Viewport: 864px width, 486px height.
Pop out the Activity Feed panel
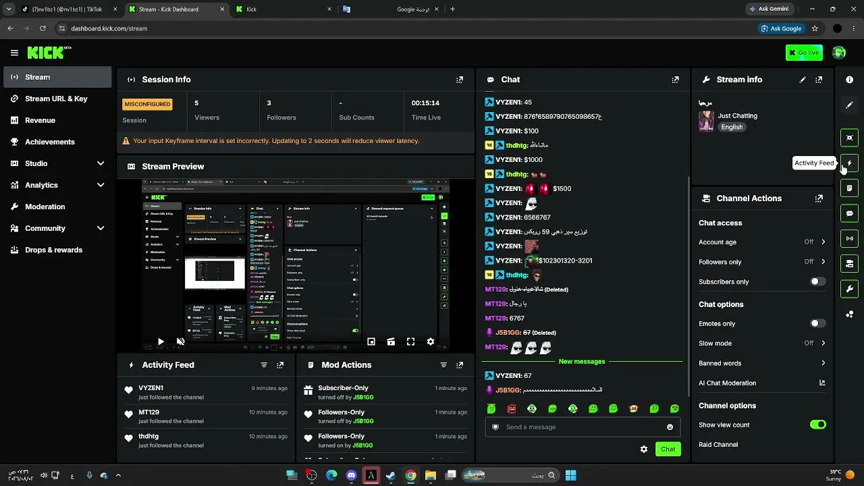[280, 365]
